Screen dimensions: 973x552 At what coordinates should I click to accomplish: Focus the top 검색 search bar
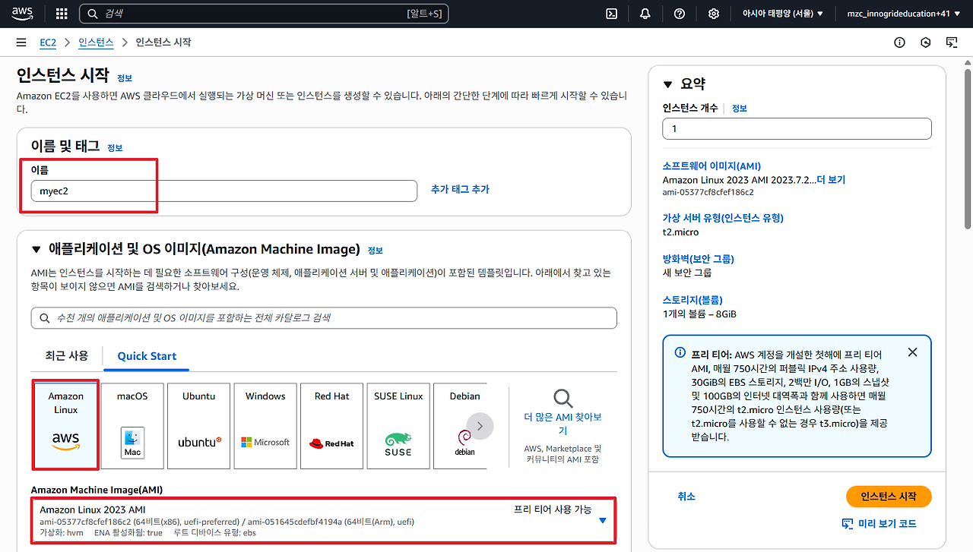coord(265,14)
